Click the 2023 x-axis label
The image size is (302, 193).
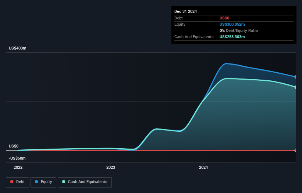tap(111, 167)
